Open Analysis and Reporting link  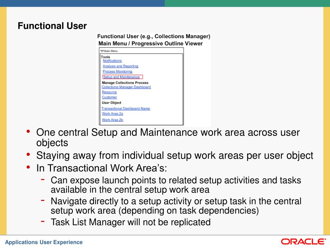click(121, 66)
